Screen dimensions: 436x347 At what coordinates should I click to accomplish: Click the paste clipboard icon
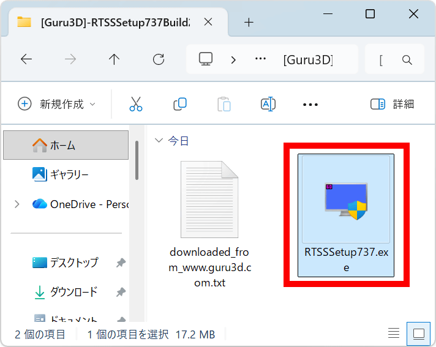(x=224, y=104)
